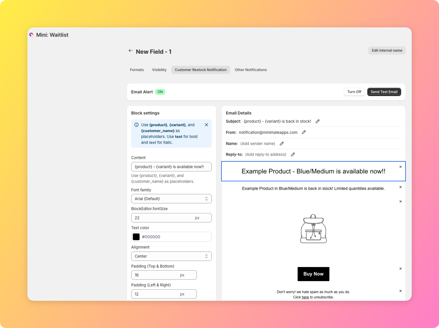Screen dimensions: 439x328
Task: Click the Mini: Waitlist app logo icon
Action: point(32,35)
